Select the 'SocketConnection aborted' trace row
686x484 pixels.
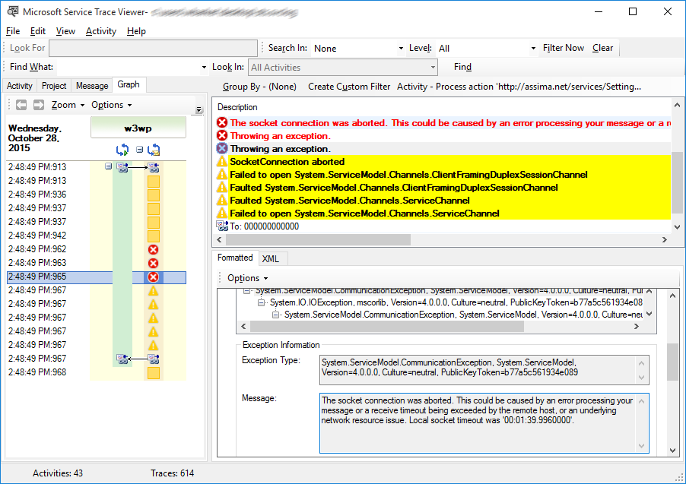click(x=443, y=161)
